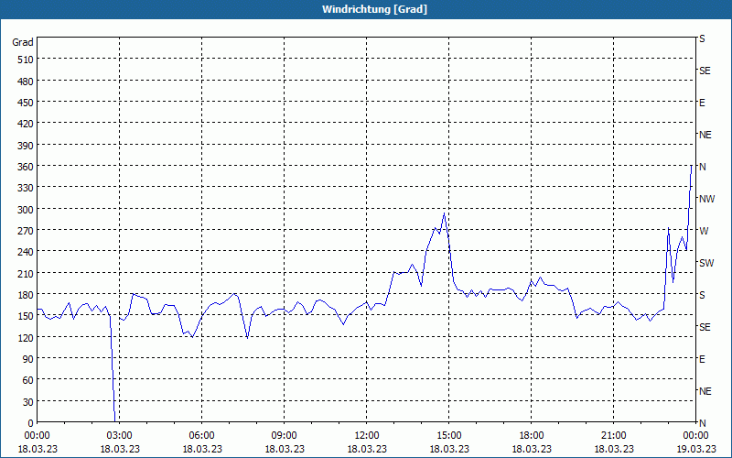732x458 pixels.
Task: Click the line's final 360-degree endpoint
Action: click(692, 166)
